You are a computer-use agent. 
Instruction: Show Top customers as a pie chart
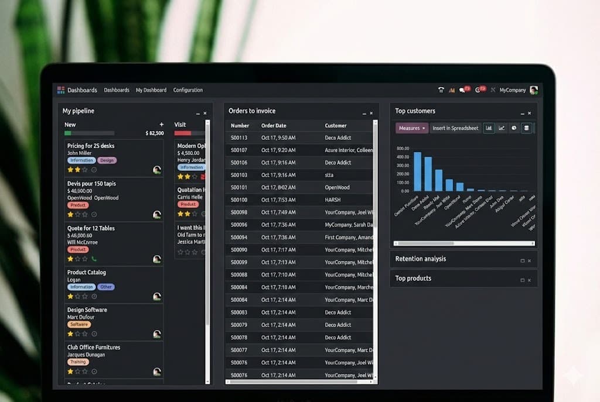514,128
